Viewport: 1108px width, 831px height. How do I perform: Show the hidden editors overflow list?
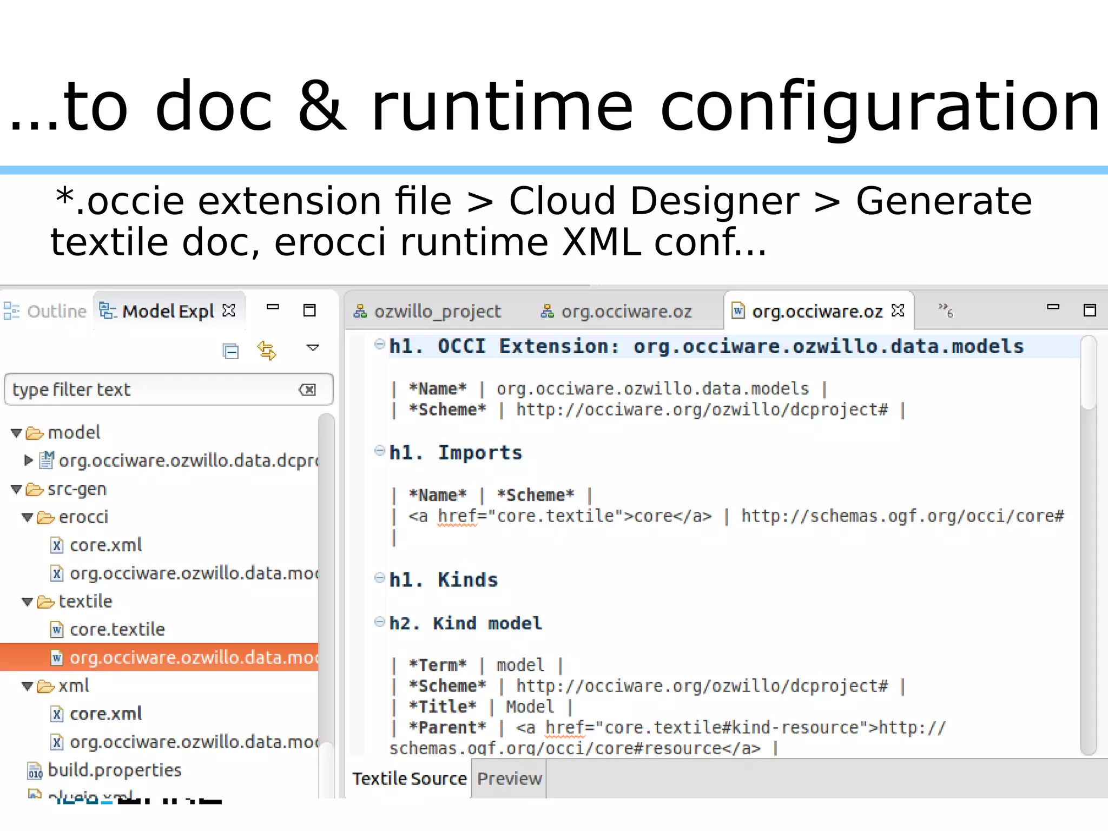tap(946, 310)
